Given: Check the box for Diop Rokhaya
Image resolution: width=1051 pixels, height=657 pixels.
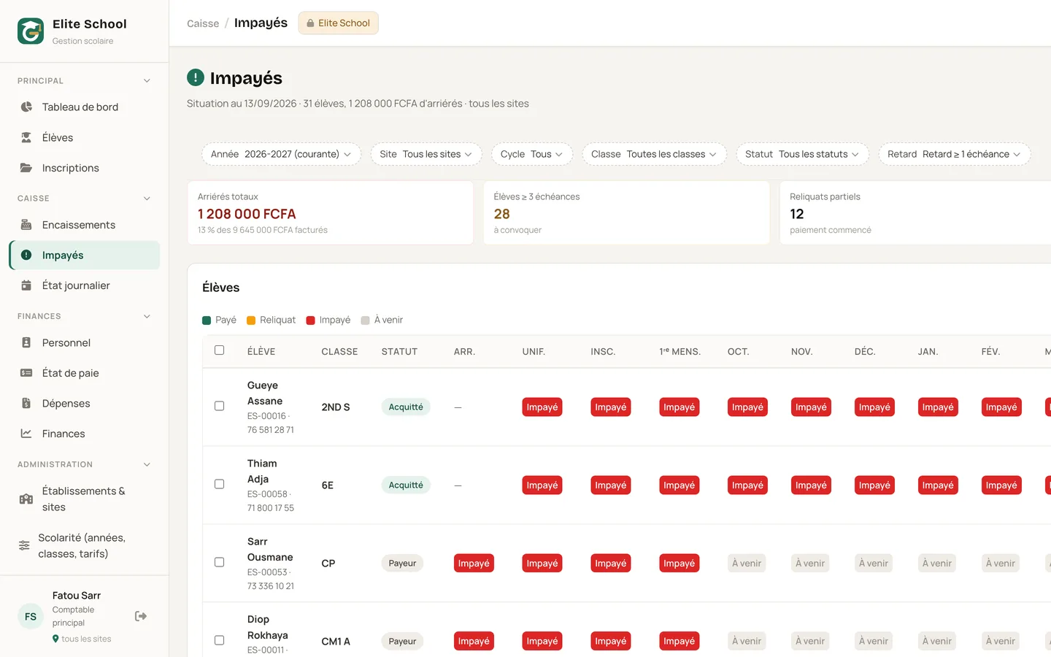Looking at the screenshot, I should tap(219, 640).
